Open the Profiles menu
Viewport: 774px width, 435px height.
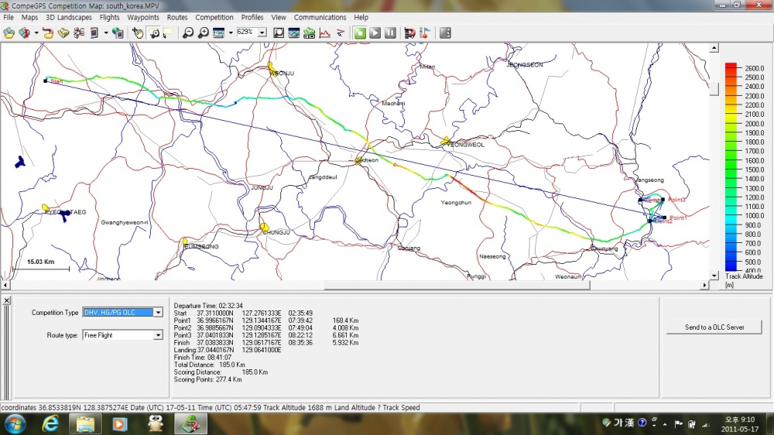252,17
